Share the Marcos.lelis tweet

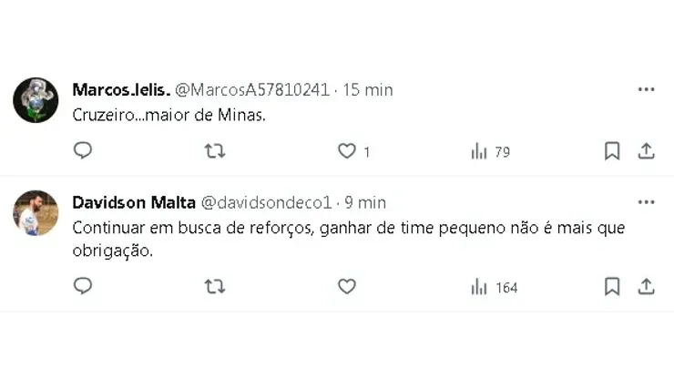646,151
